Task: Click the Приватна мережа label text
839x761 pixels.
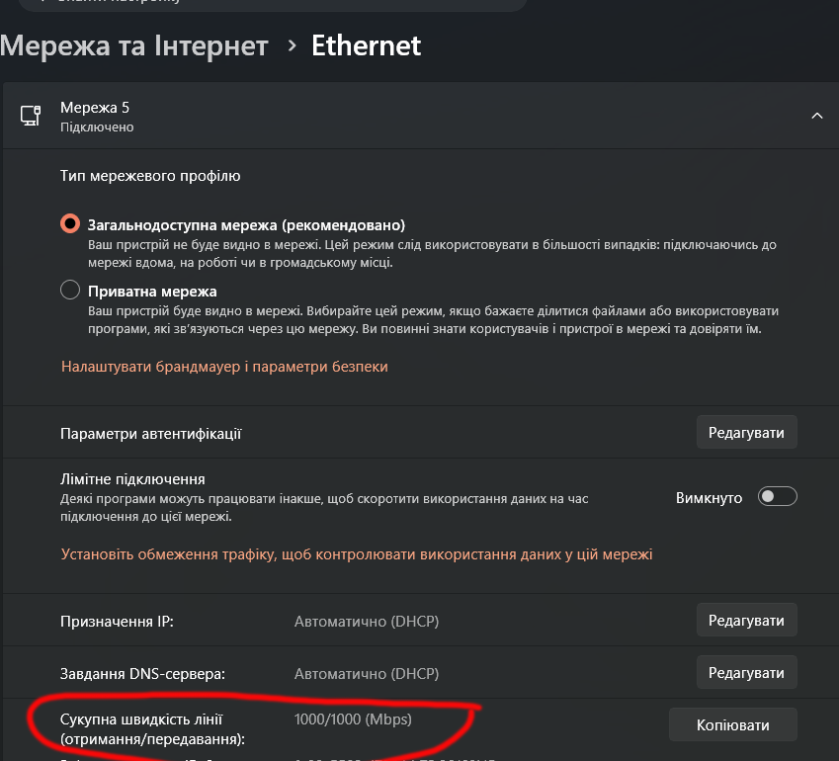Action: click(152, 292)
